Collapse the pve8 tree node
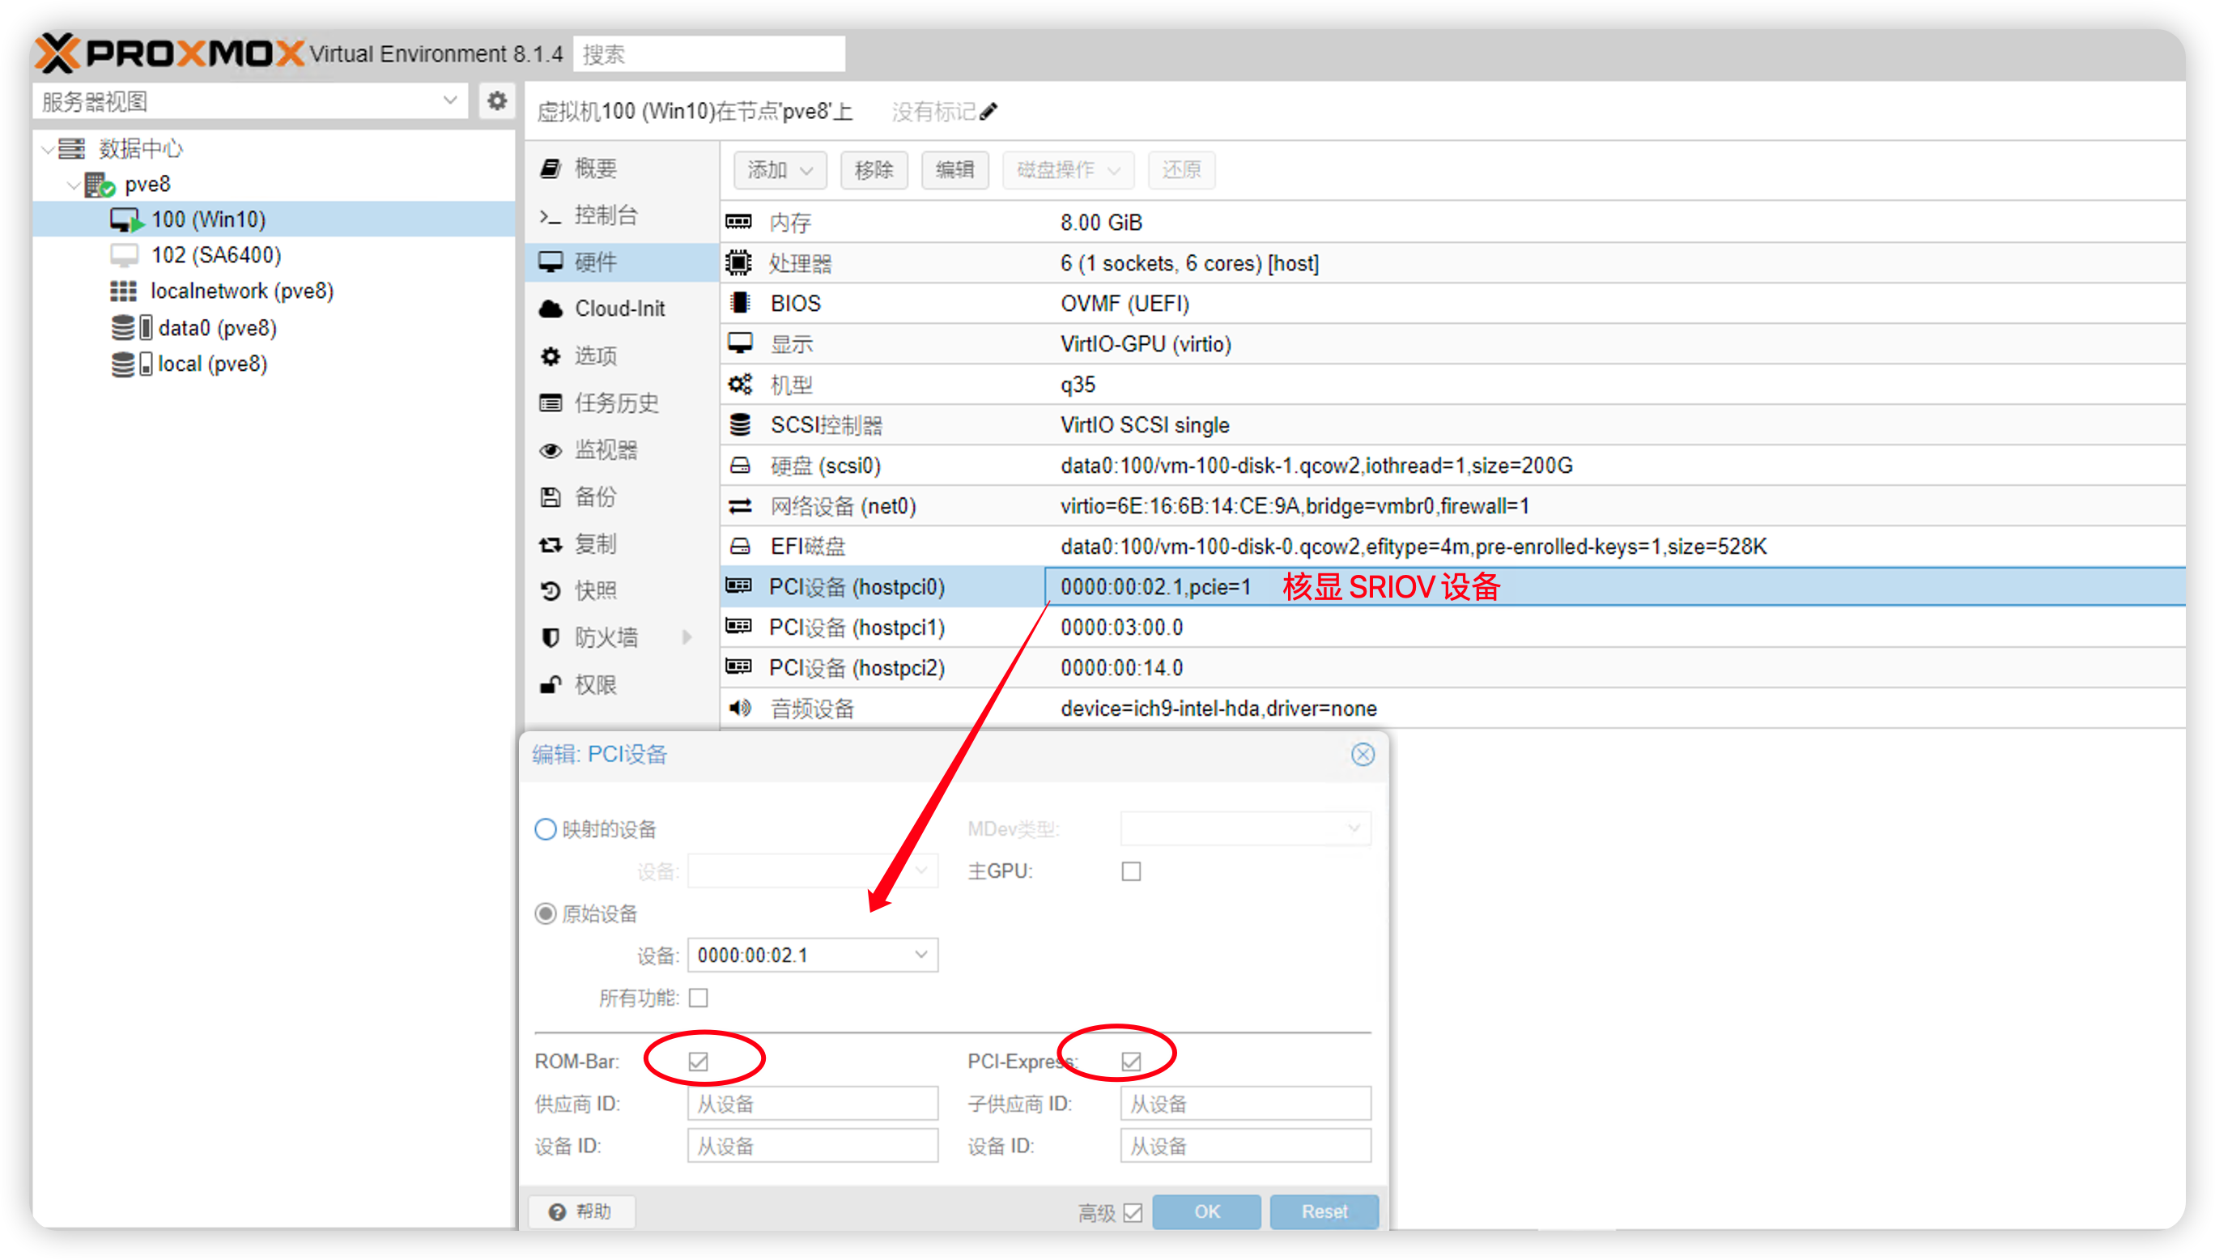Screen dimensions: 2215x1260 pyautogui.click(x=74, y=185)
